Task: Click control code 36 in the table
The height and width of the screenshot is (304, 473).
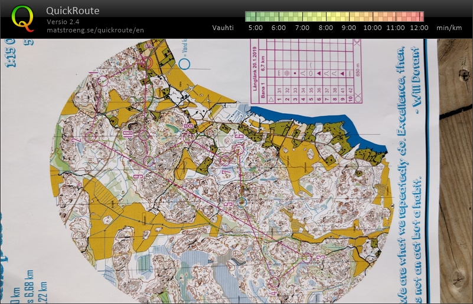Action: (319, 90)
